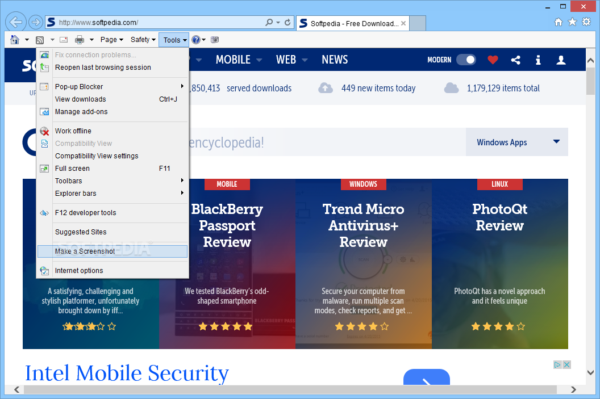Open Favorites with the star icon
The height and width of the screenshot is (399, 600).
(572, 22)
